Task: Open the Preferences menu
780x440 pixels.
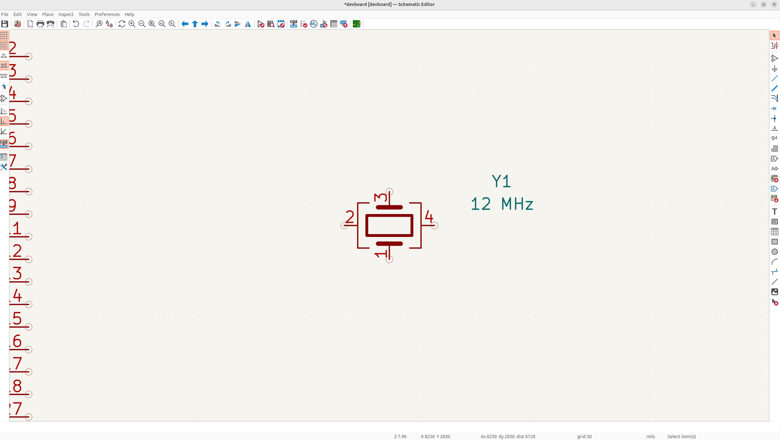Action: click(x=107, y=14)
